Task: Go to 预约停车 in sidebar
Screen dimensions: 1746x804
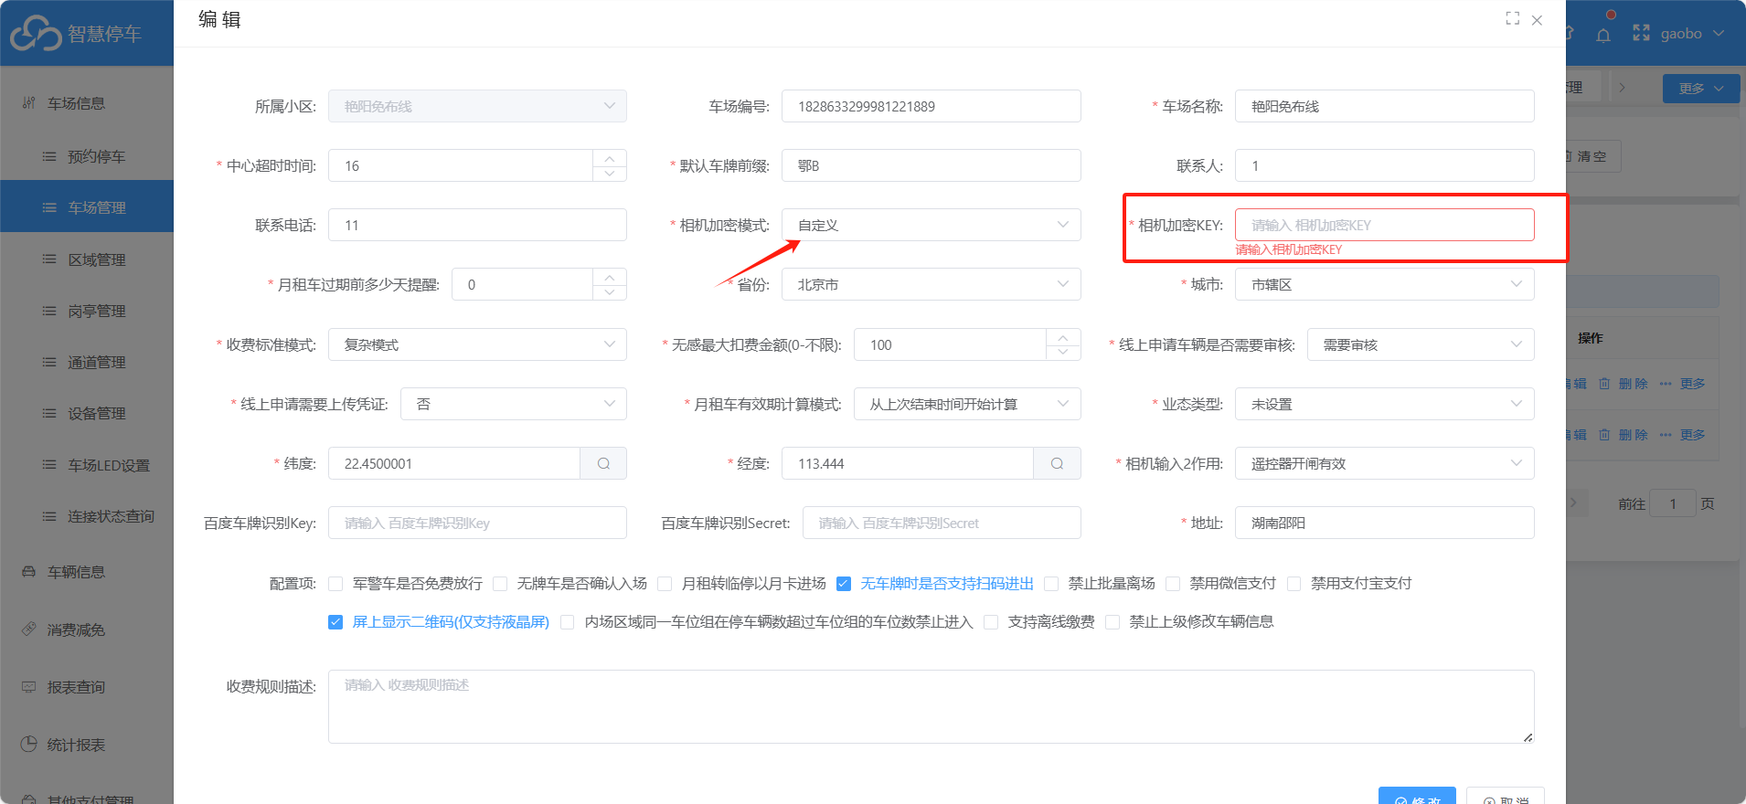Action: (x=87, y=156)
